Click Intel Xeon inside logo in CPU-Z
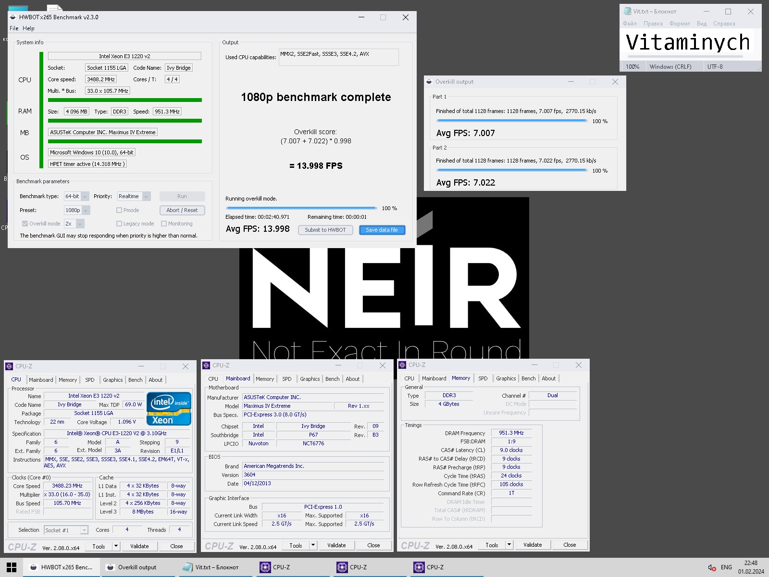The height and width of the screenshot is (577, 769). [169, 409]
